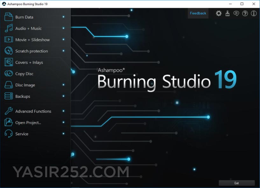This screenshot has width=260, height=188.
Task: Click the Backups stack icon
Action: (9, 96)
